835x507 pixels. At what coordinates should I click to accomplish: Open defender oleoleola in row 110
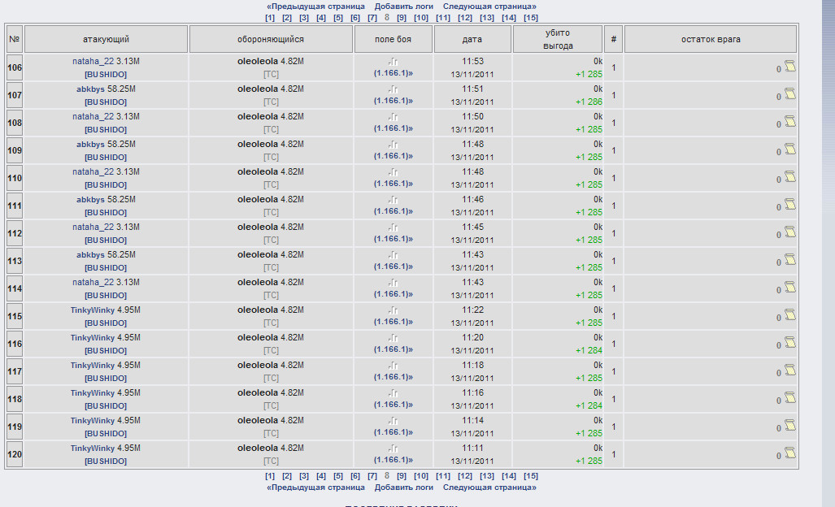pyautogui.click(x=257, y=171)
